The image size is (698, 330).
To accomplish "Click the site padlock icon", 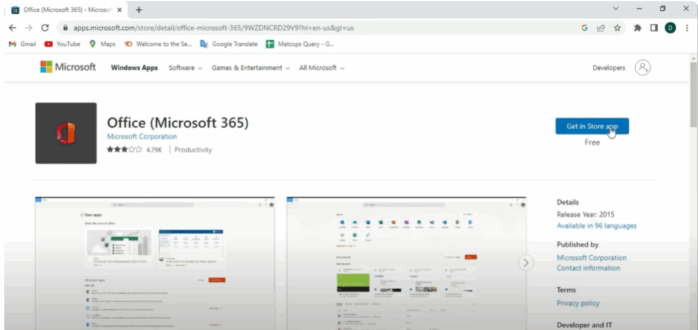I will [x=65, y=27].
